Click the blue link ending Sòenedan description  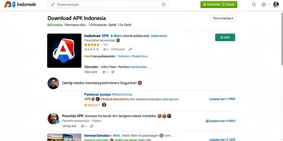tap(140, 67)
